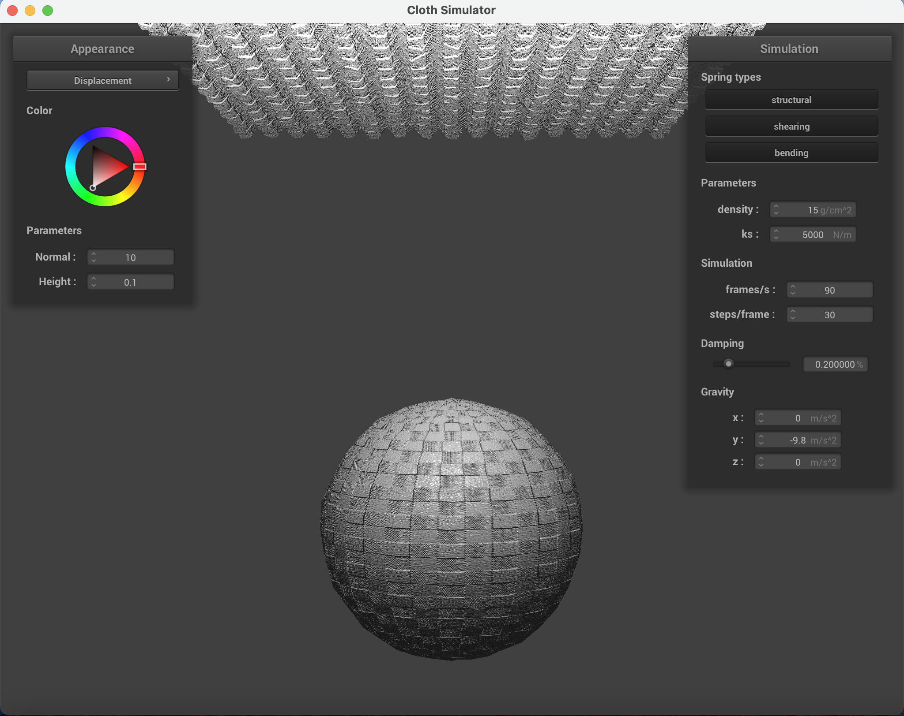Screen dimensions: 904x716
Task: Click the Simulation panel header
Action: click(789, 49)
